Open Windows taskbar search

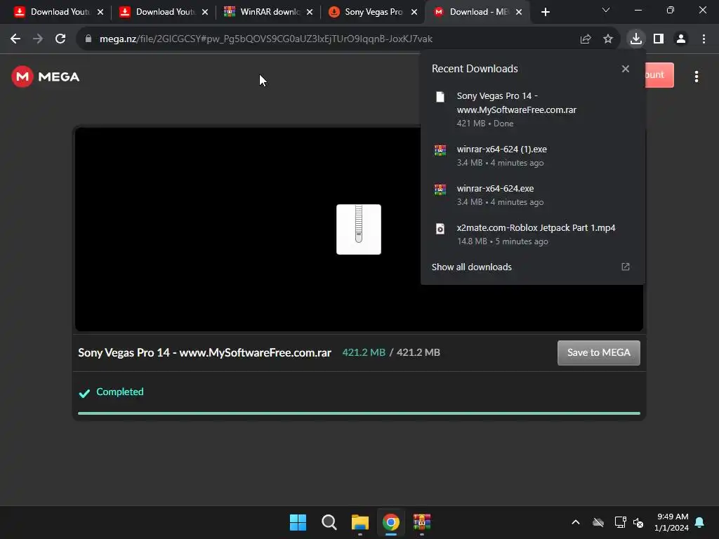pos(329,522)
